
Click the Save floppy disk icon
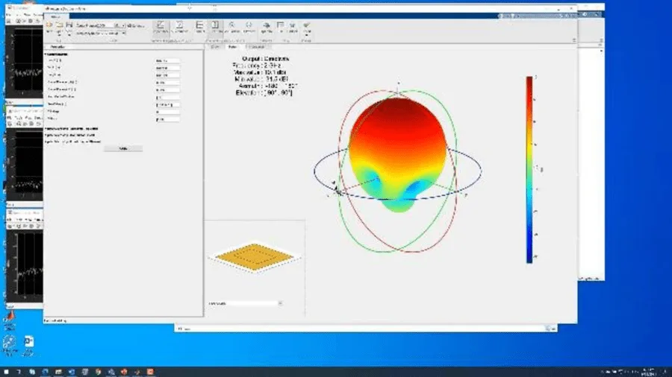click(69, 25)
